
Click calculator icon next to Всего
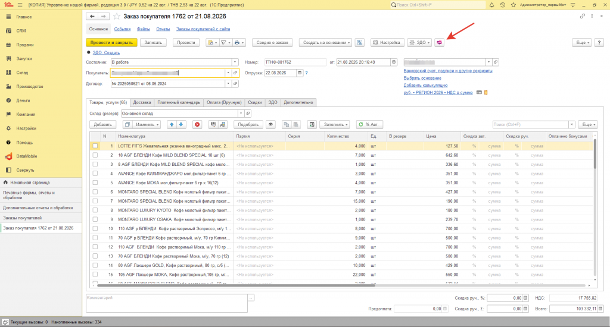click(x=600, y=309)
